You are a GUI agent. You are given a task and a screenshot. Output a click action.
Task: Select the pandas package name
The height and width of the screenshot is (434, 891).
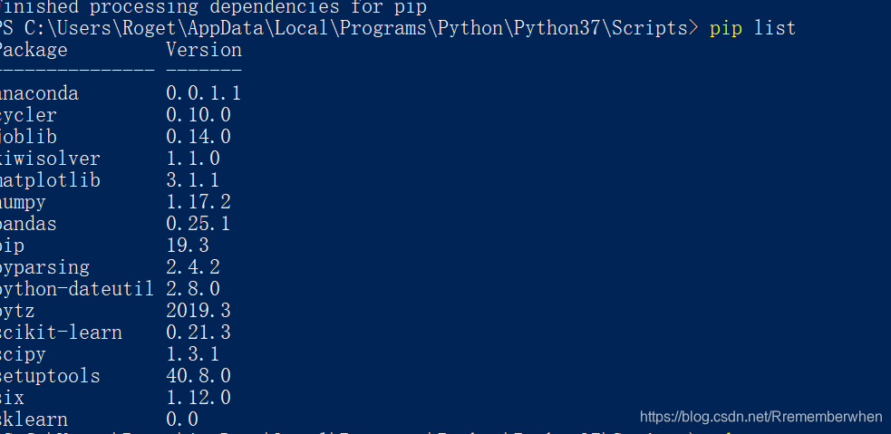pos(28,224)
